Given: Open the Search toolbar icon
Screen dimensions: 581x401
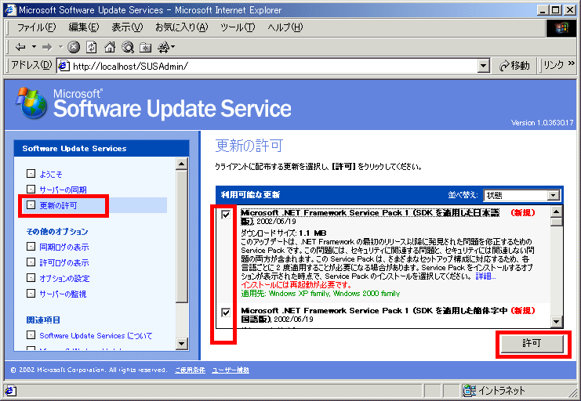Looking at the screenshot, I should pyautogui.click(x=128, y=47).
